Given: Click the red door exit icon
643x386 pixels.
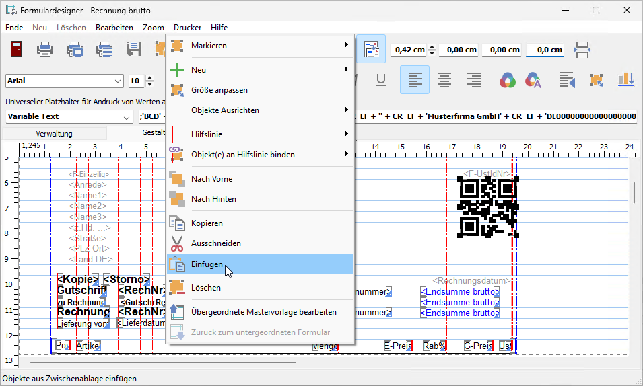Looking at the screenshot, I should (x=17, y=50).
